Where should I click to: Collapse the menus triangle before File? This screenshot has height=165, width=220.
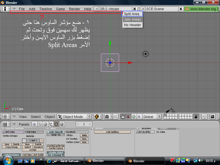click(x=14, y=9)
